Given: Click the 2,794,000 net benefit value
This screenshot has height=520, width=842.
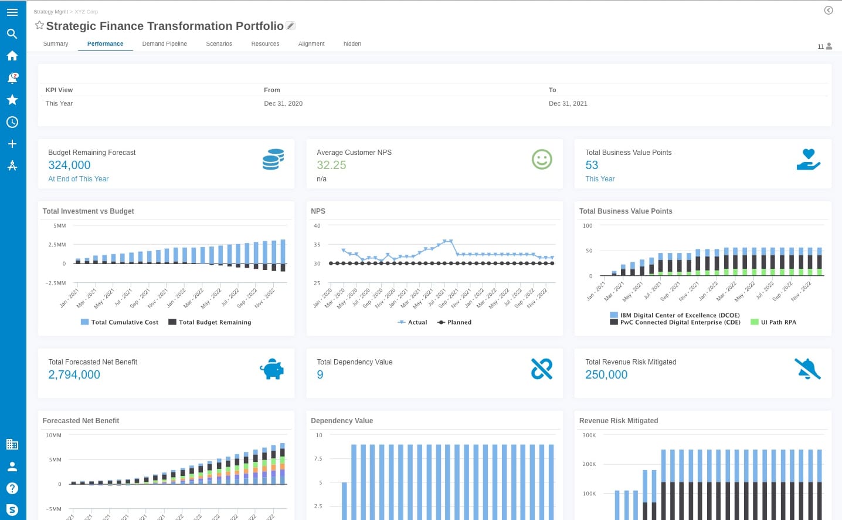Looking at the screenshot, I should tap(74, 375).
